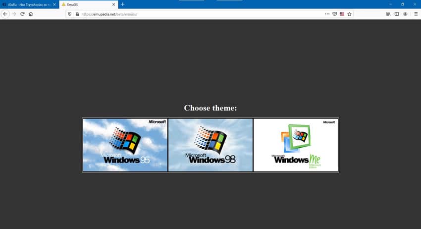Open the Firefox hamburger menu
Viewport: 421px width, 229px height.
tap(416, 14)
